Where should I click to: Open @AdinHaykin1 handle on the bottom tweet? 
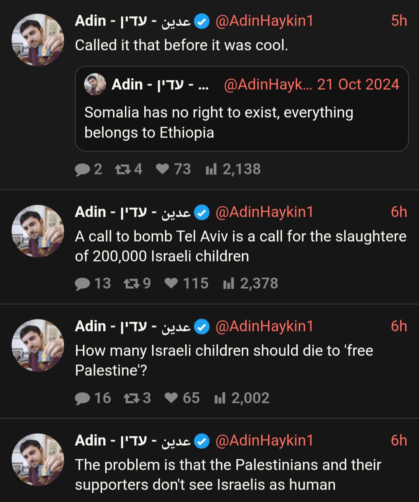click(x=264, y=441)
